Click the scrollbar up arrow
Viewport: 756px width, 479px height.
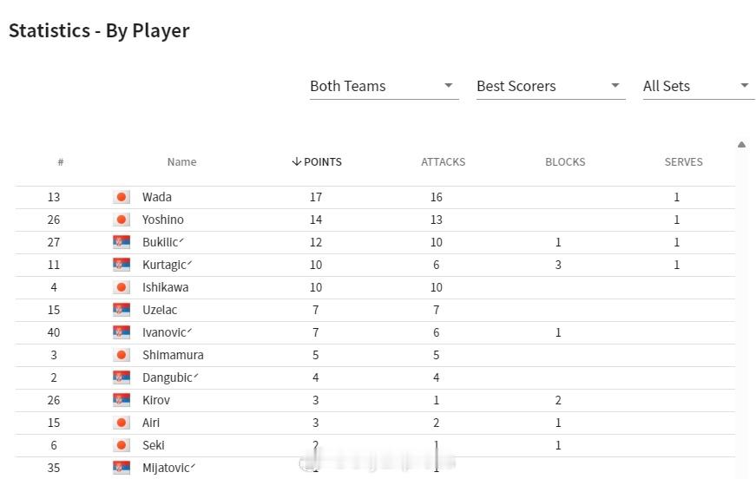(x=741, y=145)
